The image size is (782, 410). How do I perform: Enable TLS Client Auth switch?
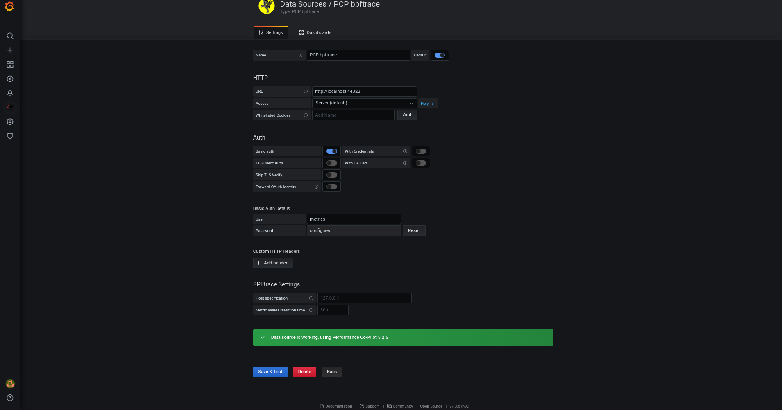332,163
